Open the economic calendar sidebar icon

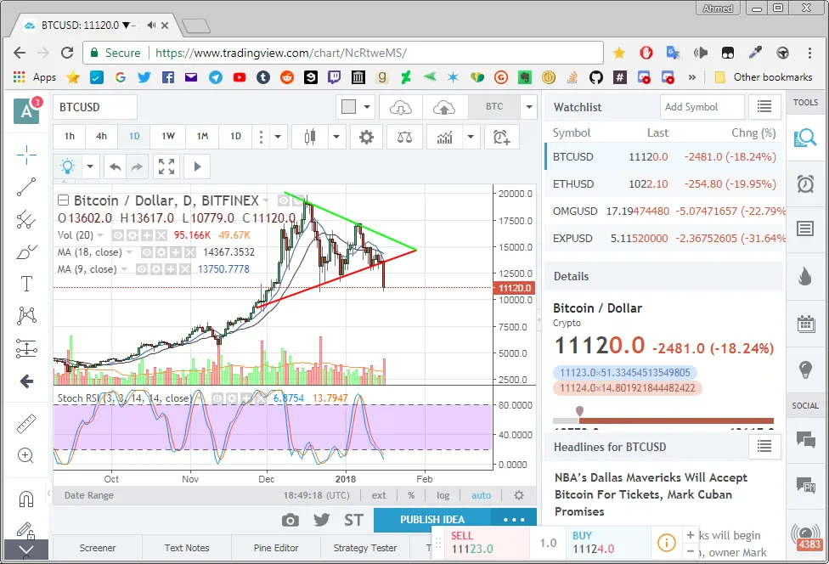(806, 323)
